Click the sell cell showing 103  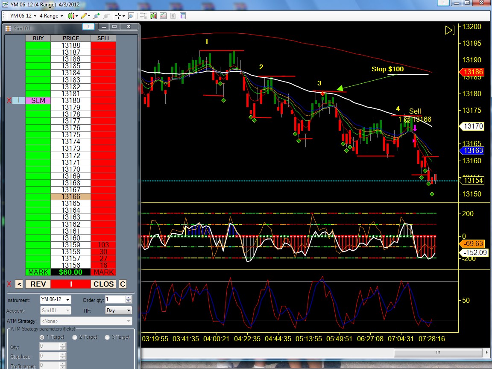(103, 245)
